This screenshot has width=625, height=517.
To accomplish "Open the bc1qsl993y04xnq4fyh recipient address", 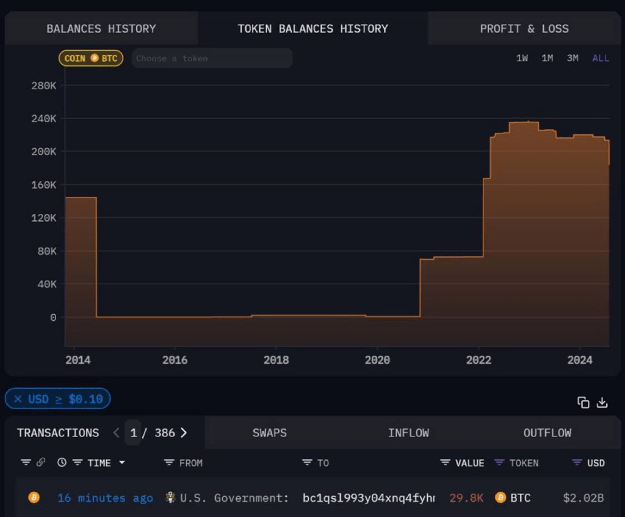I will pos(368,497).
